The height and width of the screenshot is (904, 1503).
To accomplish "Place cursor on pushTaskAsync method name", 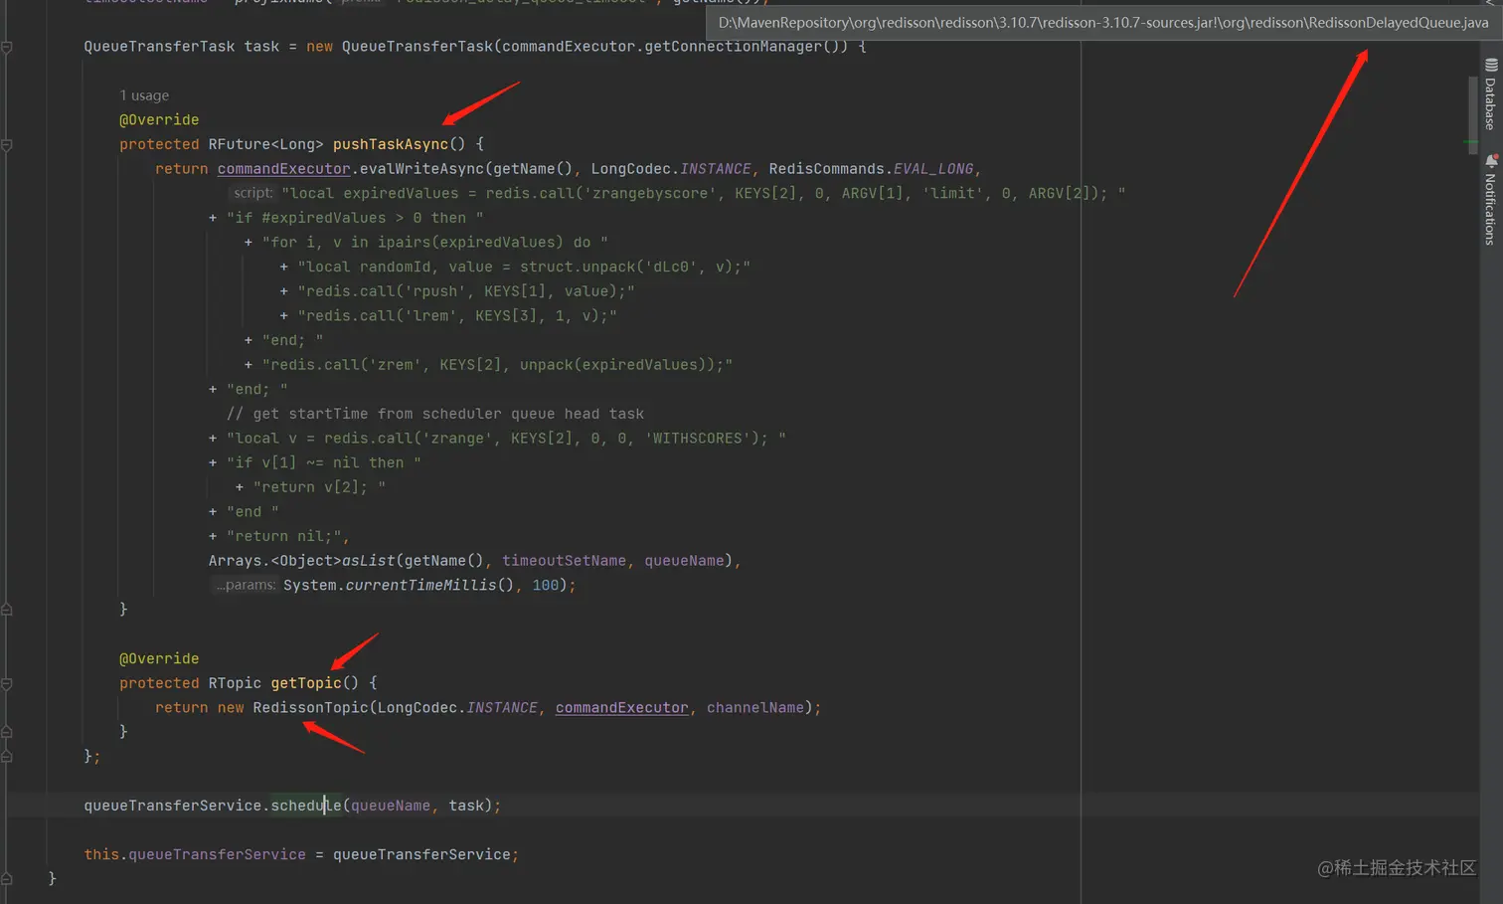I will (x=391, y=144).
